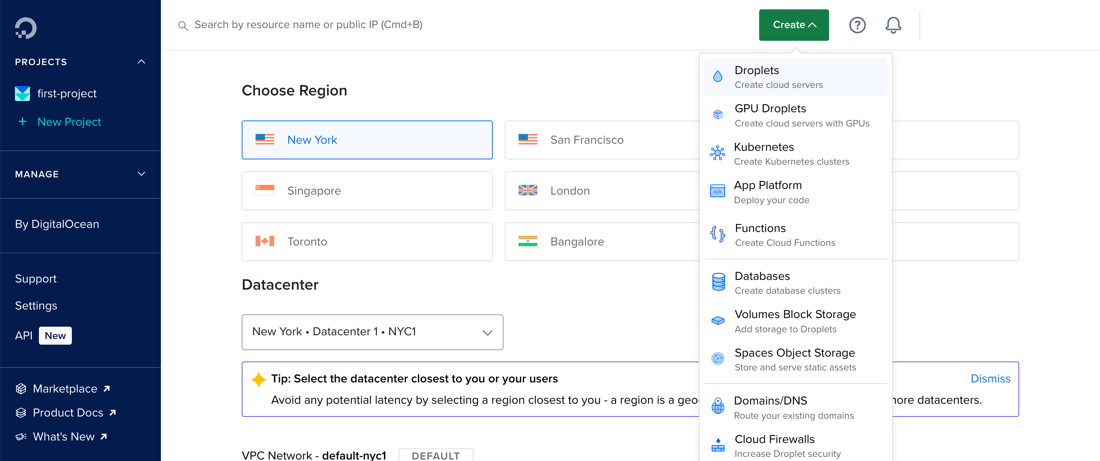The image size is (1100, 461).
Task: Click the Kubernetes icon in Create menu
Action: [717, 153]
